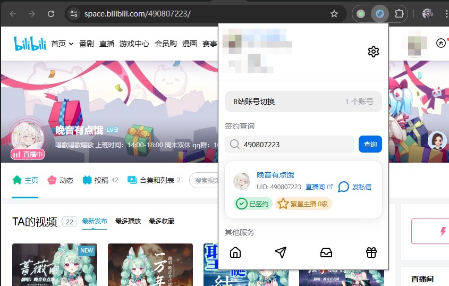Click the 签约查询 UID search field
The width and height of the screenshot is (449, 286).
[x=295, y=145]
